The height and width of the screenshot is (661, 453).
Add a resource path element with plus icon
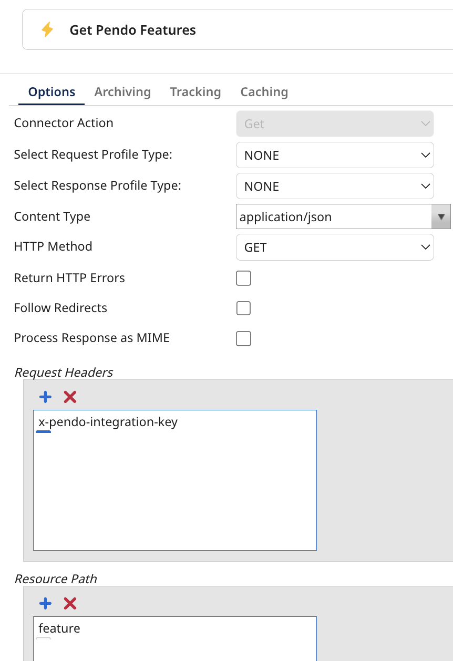click(x=46, y=603)
